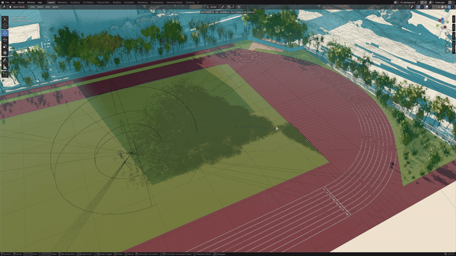Add a new workspace with plus button
Screen dimensions: 456x256
click(x=199, y=2)
